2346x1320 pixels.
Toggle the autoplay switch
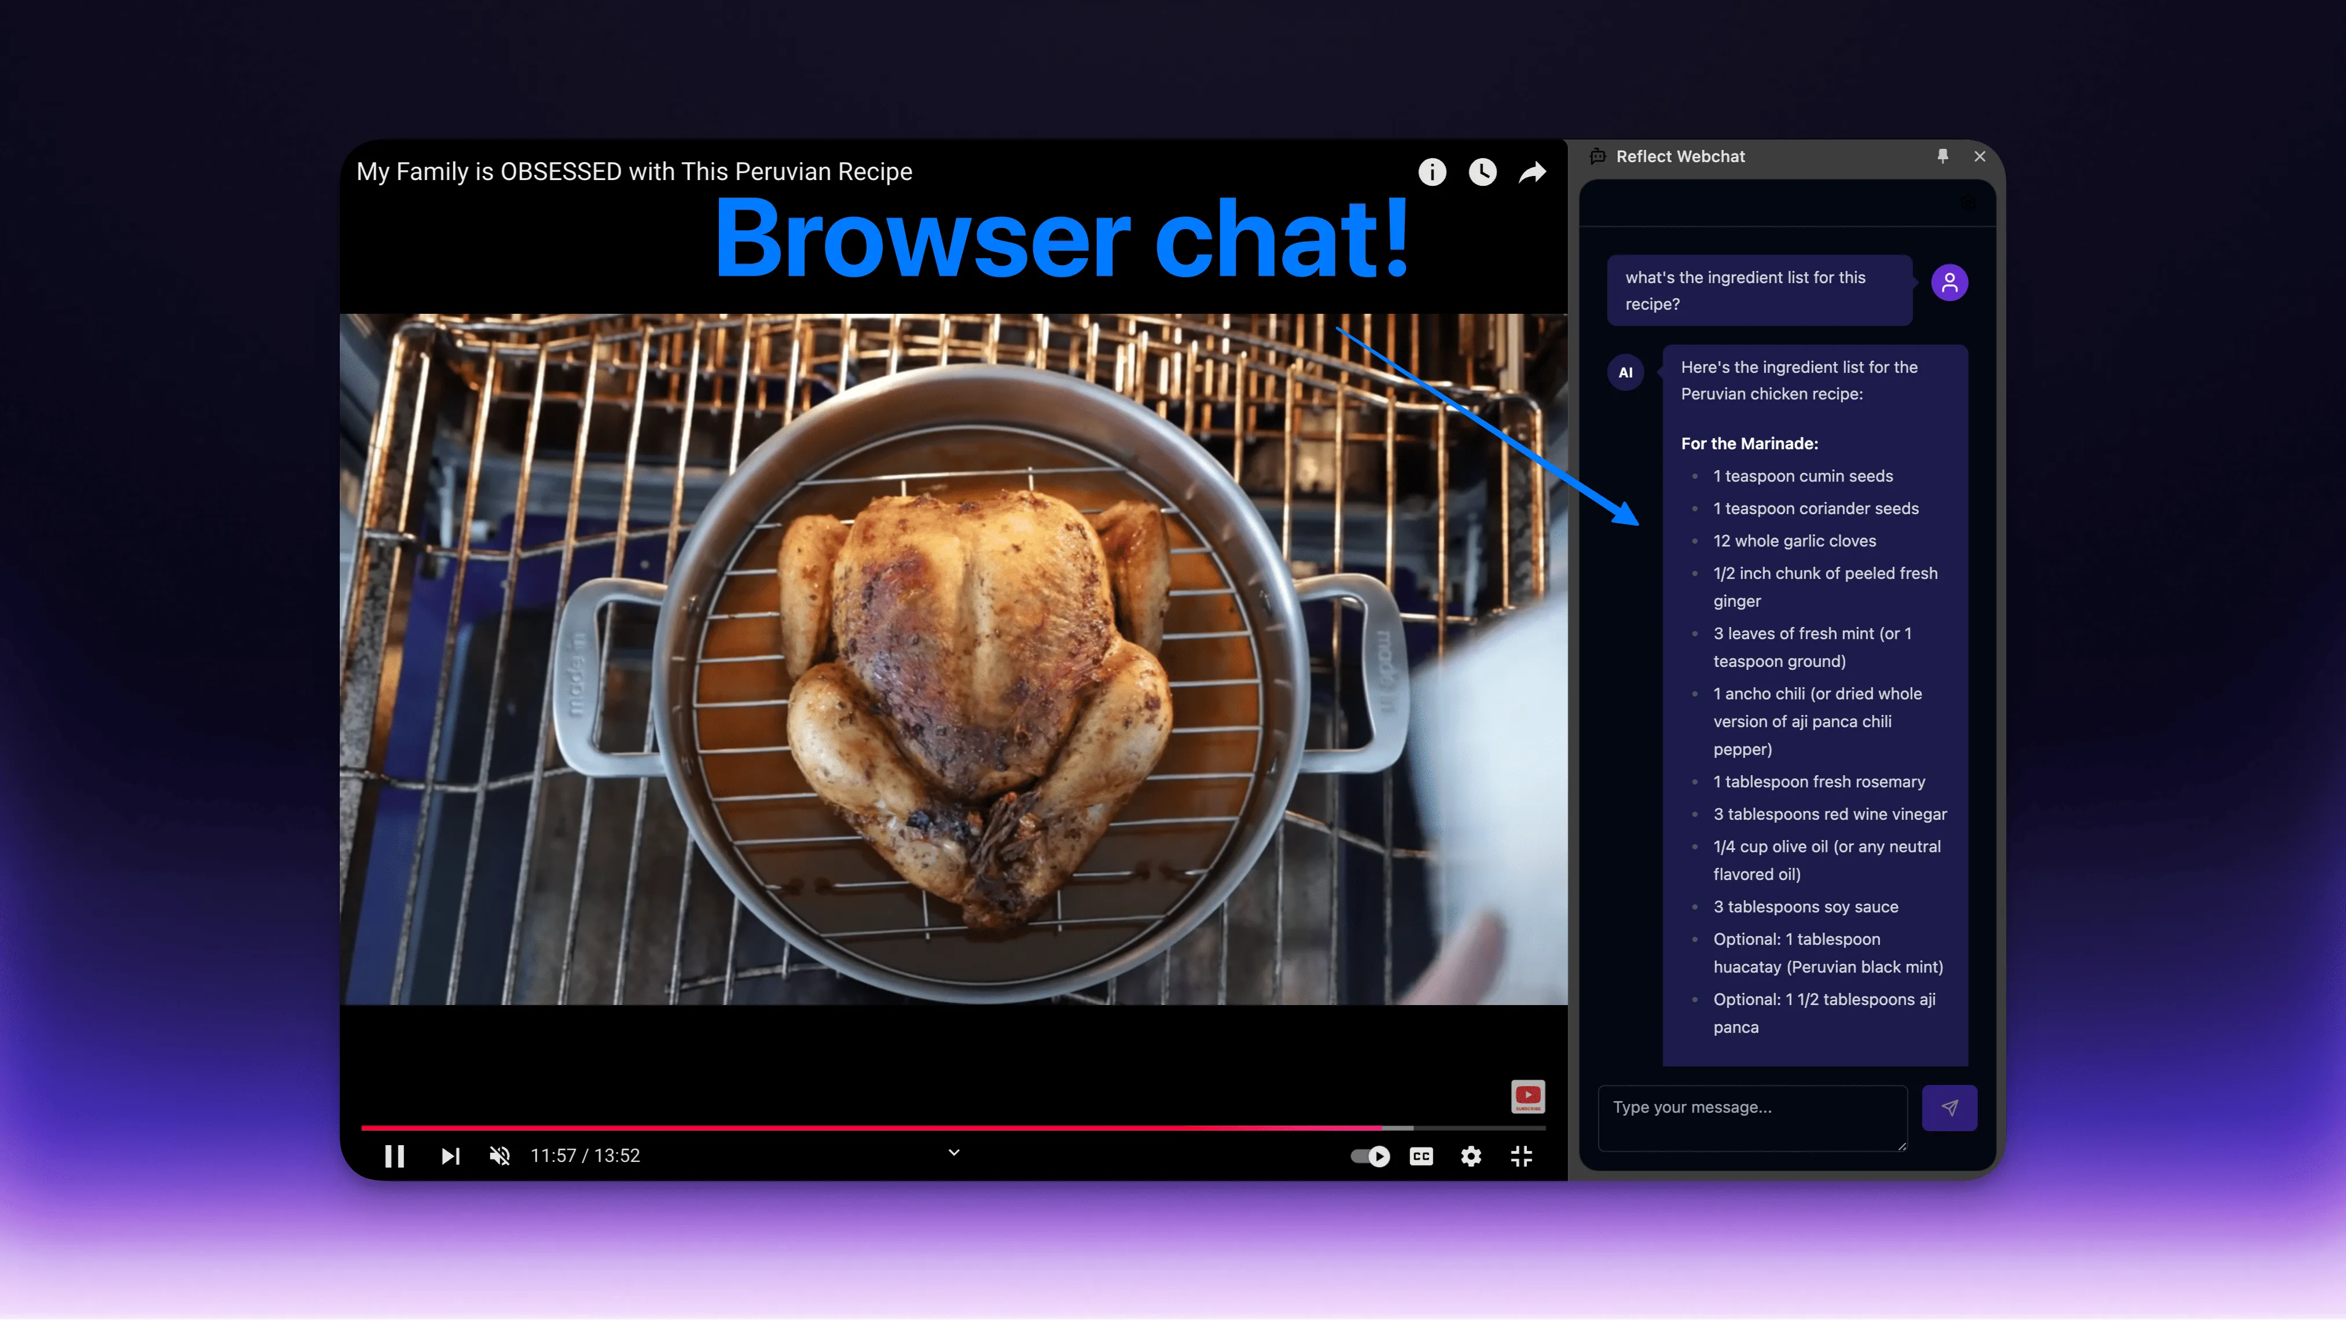[1370, 1156]
